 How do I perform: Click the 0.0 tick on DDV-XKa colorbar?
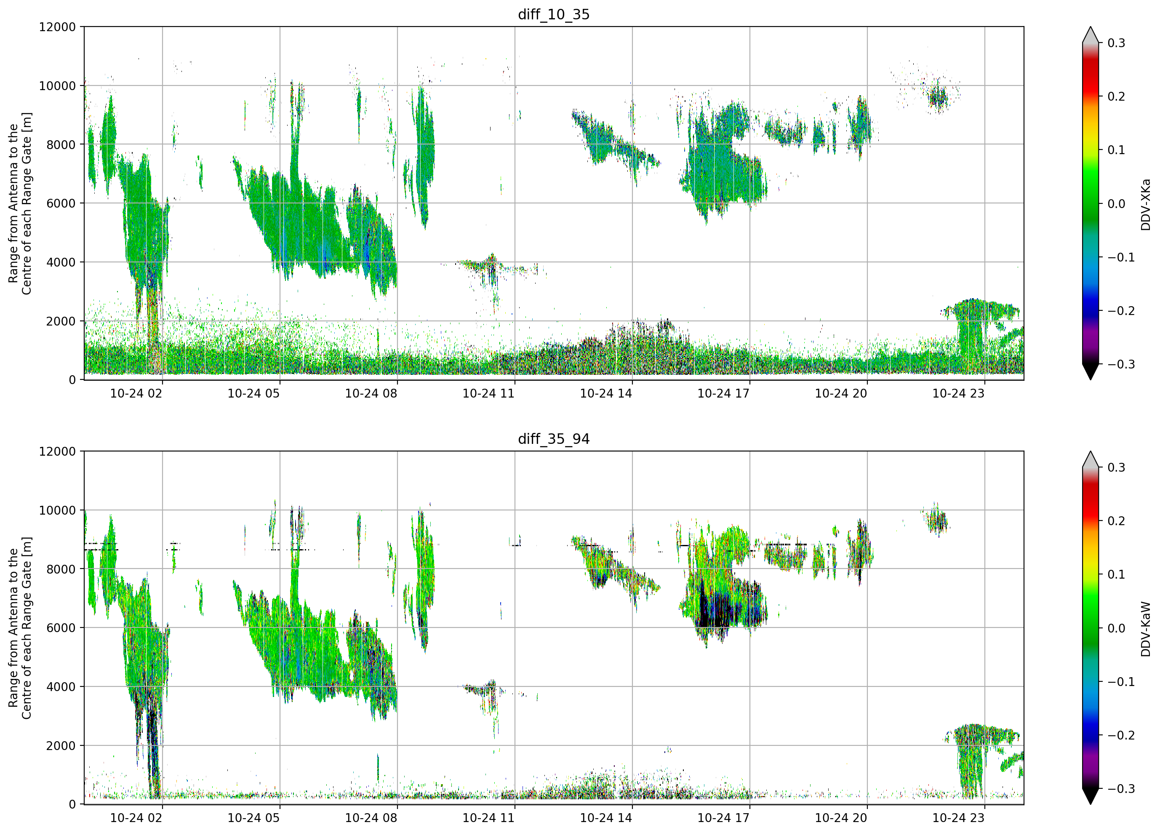coord(1116,204)
